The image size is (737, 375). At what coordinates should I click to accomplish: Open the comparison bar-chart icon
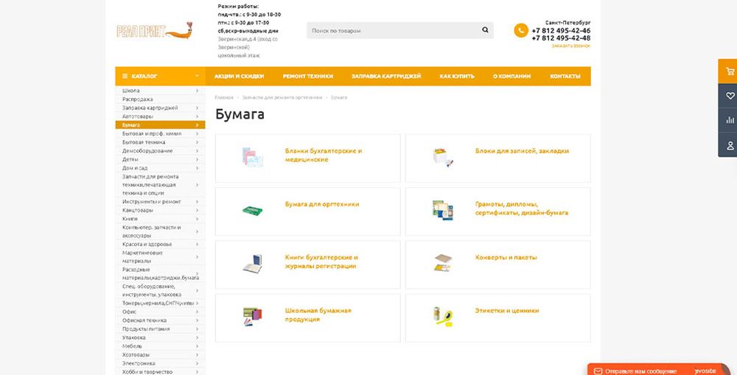(x=730, y=120)
